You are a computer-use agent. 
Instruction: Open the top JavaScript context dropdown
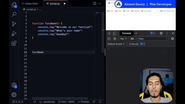(x=123, y=39)
